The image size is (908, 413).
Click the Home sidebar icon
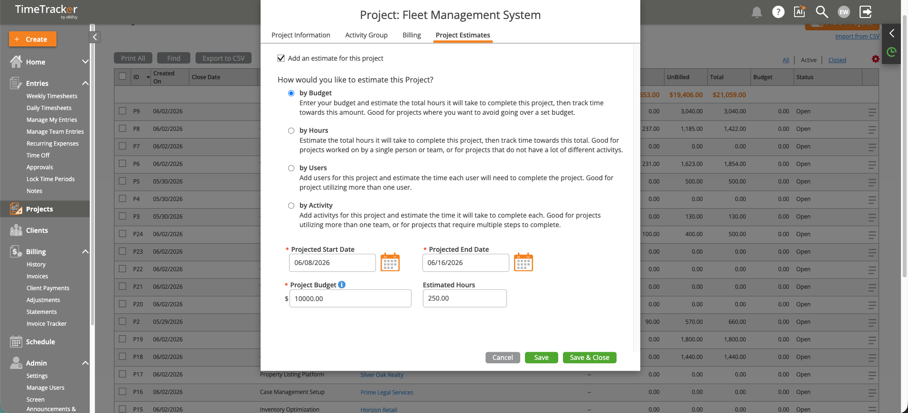[x=16, y=62]
